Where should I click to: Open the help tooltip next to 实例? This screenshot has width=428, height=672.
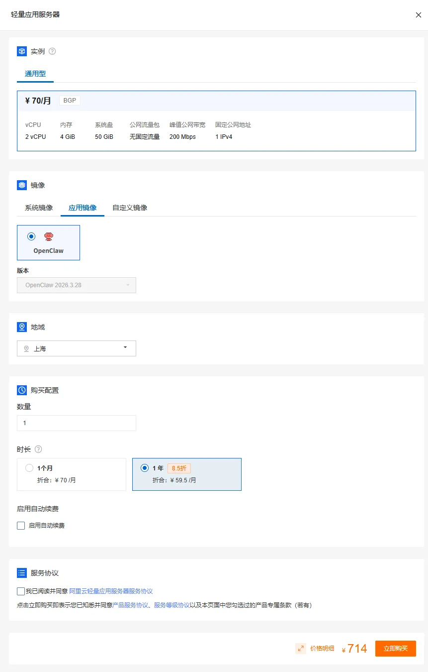[52, 51]
